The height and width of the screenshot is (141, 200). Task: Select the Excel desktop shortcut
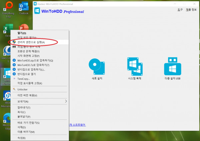[x=7, y=31]
